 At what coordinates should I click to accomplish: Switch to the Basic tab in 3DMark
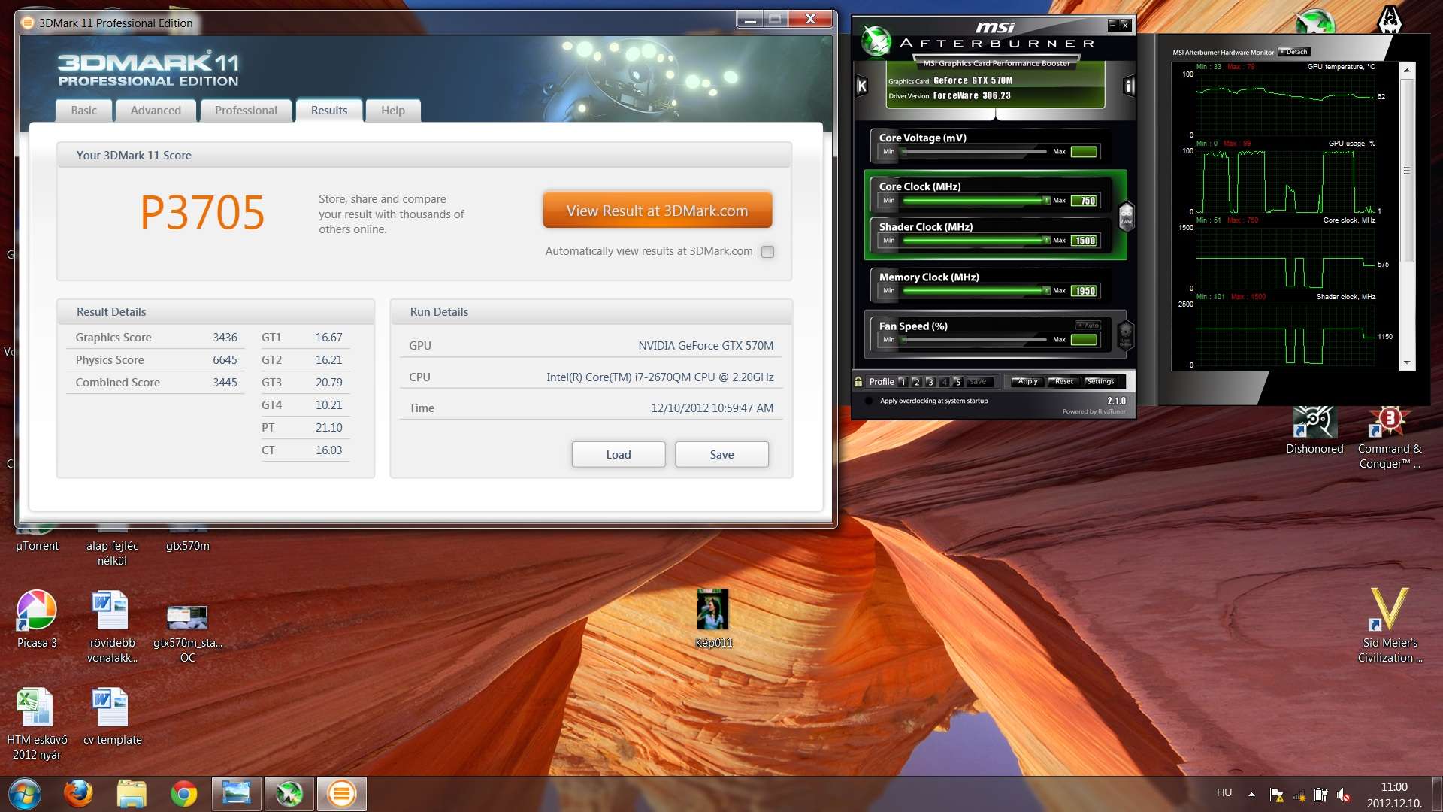click(84, 111)
